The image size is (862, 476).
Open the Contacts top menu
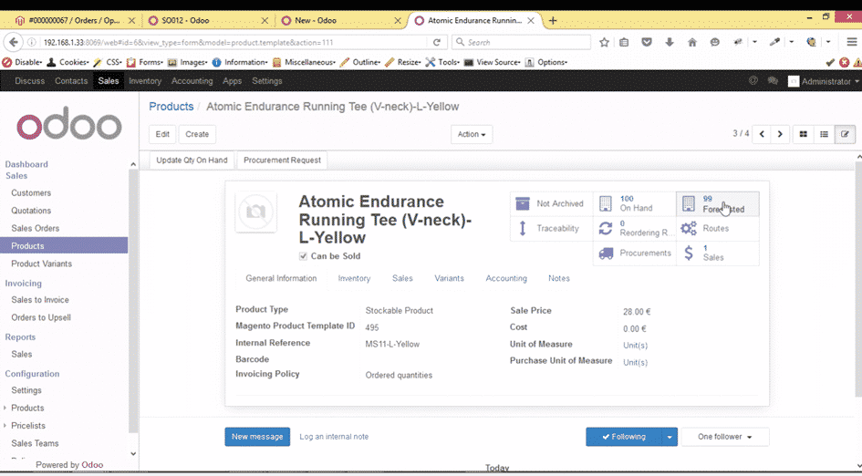coord(71,81)
